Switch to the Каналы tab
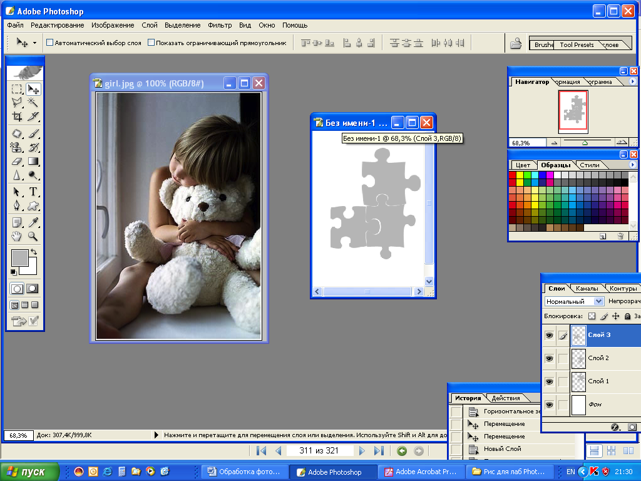The image size is (641, 481). point(587,288)
